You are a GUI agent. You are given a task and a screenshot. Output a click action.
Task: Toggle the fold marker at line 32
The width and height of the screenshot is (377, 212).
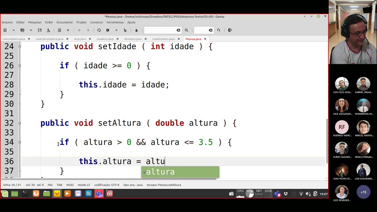click(20, 123)
